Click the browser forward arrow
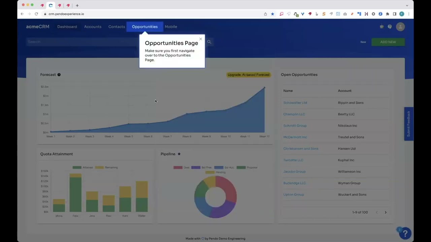 point(29,14)
